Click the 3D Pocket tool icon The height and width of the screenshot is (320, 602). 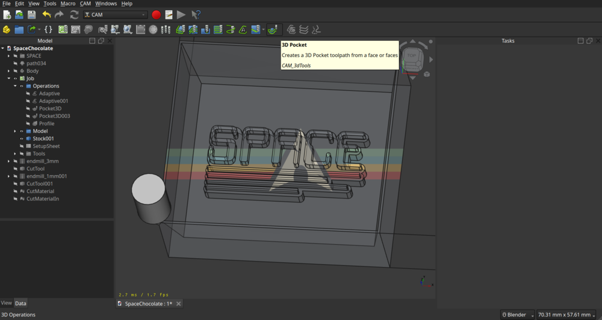pos(272,29)
